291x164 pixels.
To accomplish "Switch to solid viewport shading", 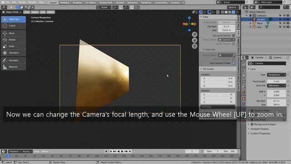I will click(x=226, y=12).
